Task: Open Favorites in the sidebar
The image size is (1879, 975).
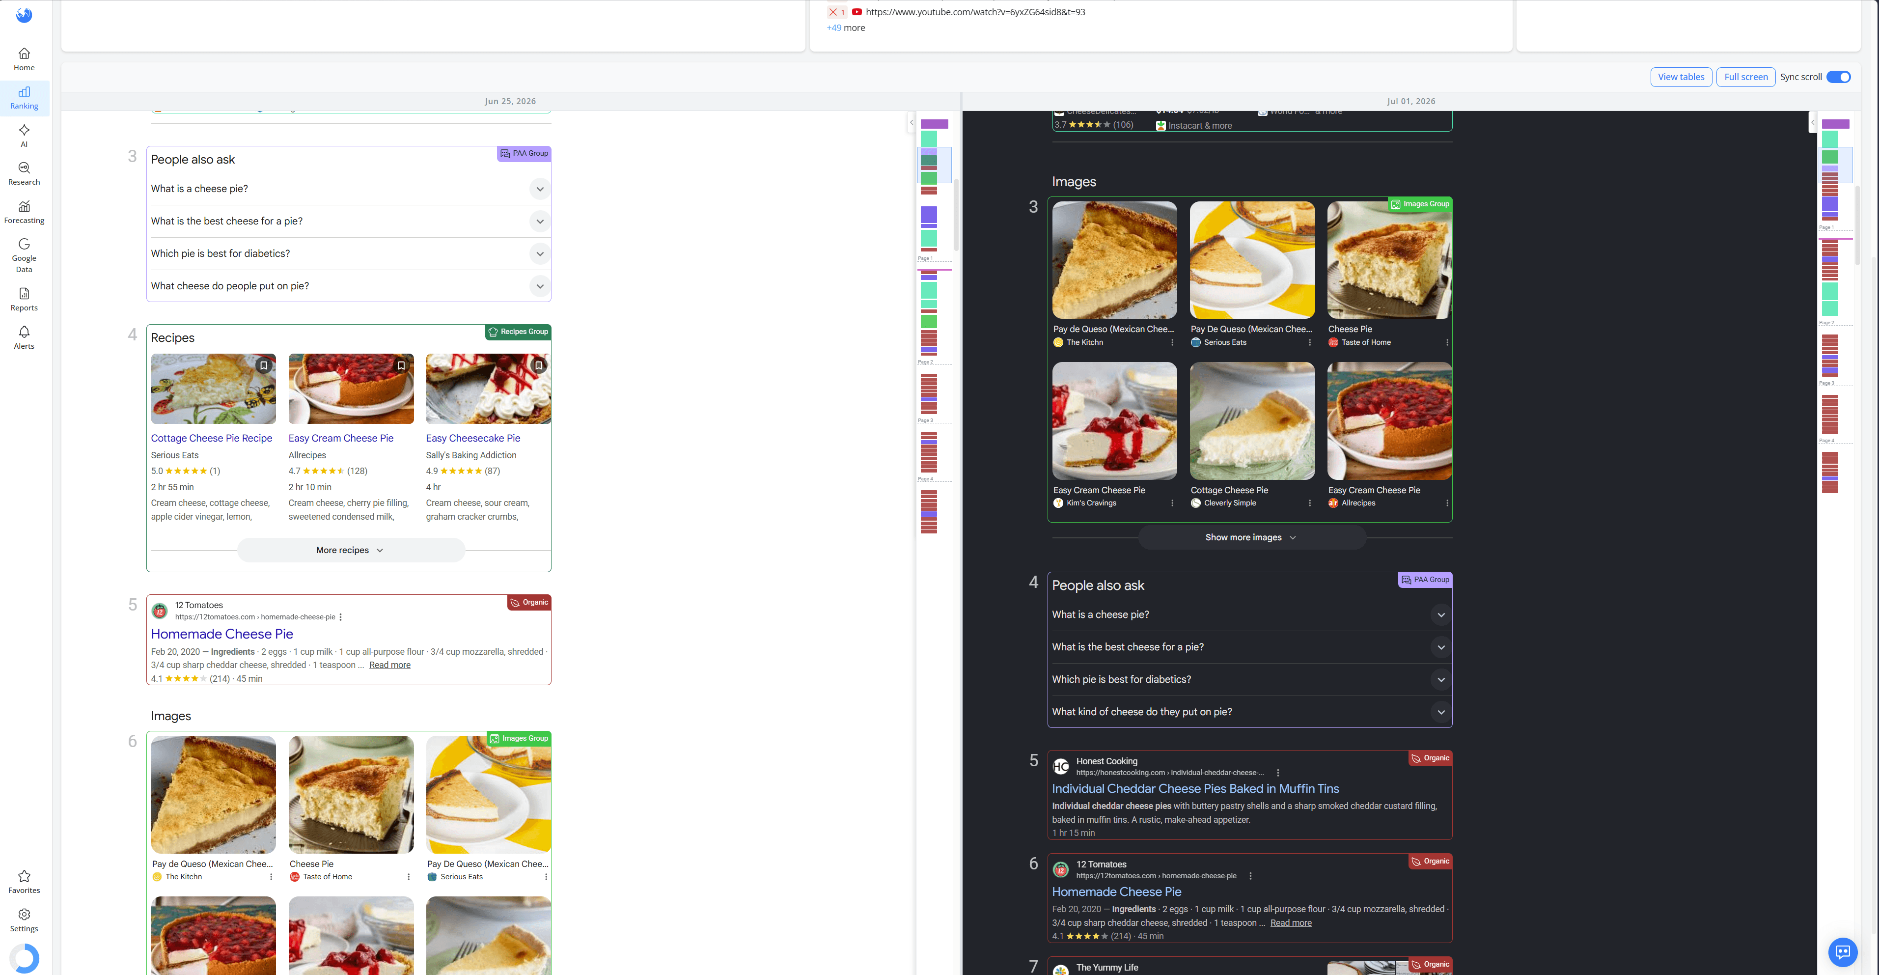Action: (x=24, y=882)
